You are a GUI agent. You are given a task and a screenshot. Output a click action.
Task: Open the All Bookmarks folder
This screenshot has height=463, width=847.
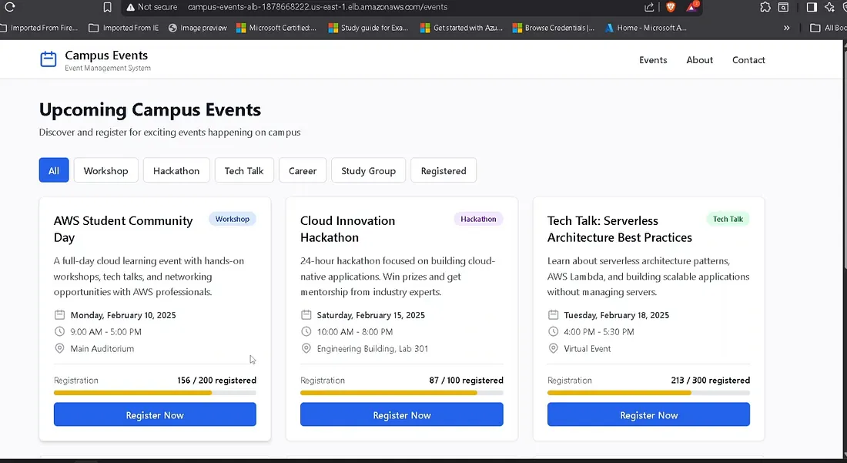pyautogui.click(x=829, y=28)
